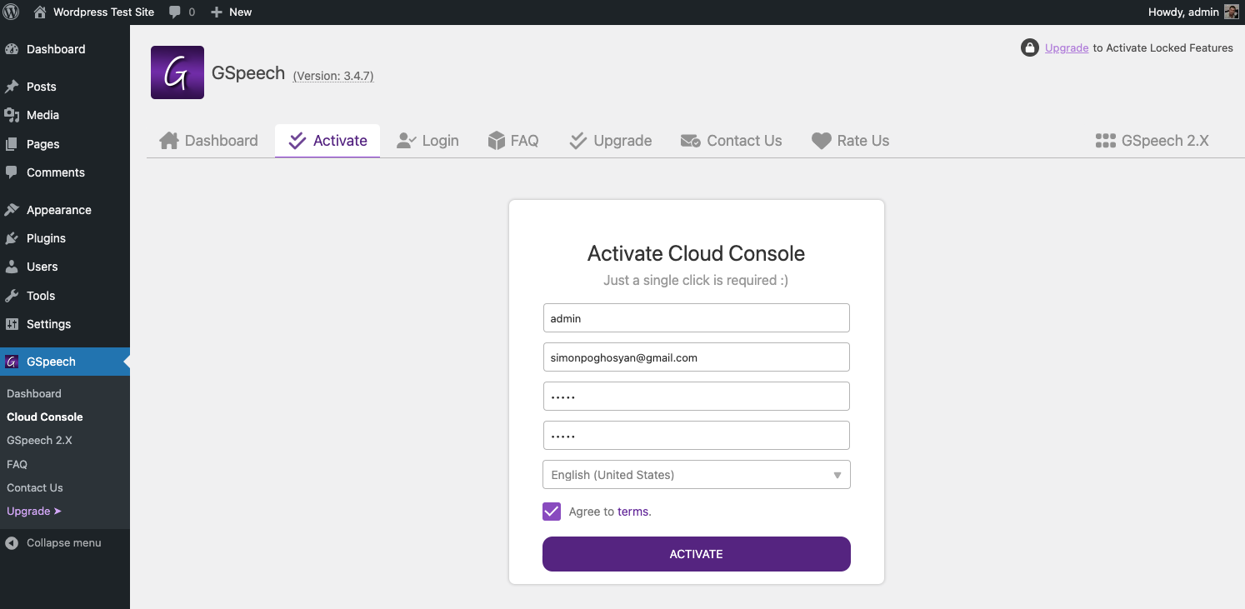Click the username field containing admin
The width and height of the screenshot is (1245, 609).
point(697,318)
